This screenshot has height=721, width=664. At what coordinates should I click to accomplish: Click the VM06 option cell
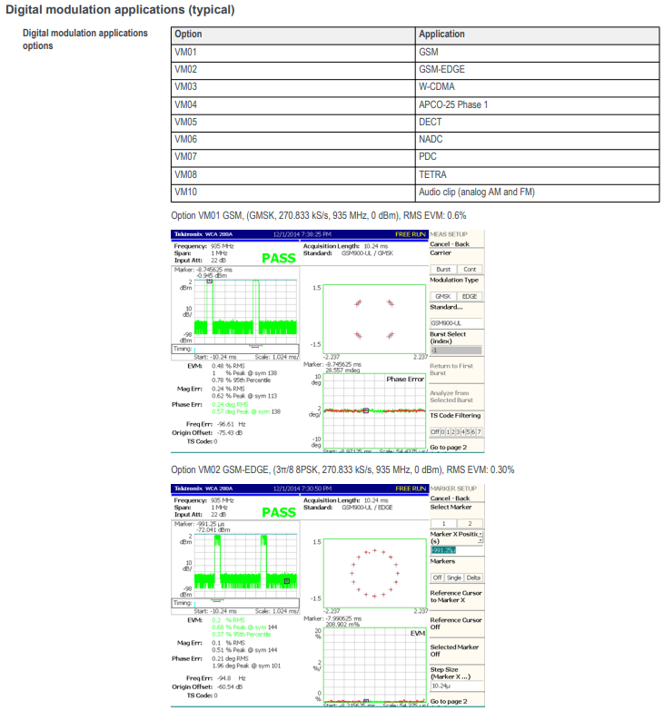[292, 140]
